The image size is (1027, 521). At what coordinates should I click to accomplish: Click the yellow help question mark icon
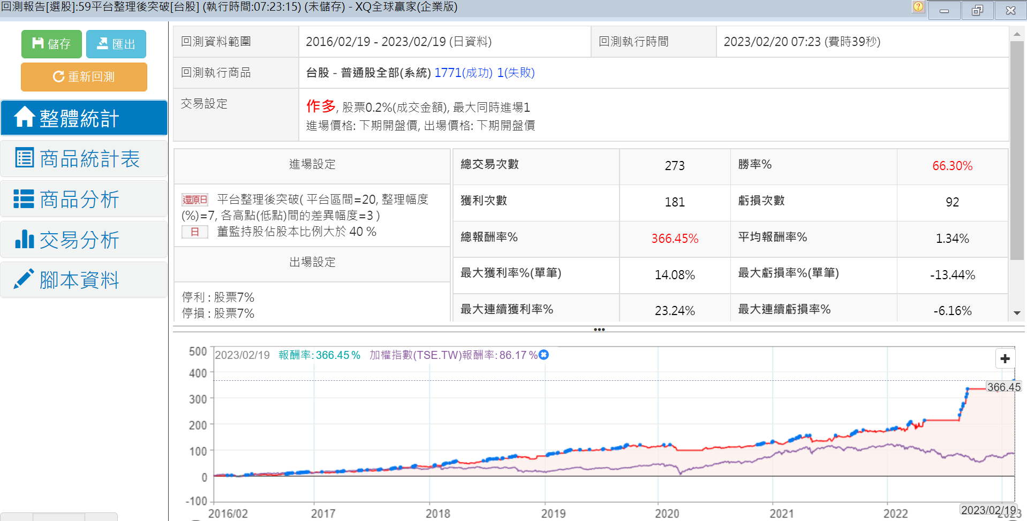point(918,6)
